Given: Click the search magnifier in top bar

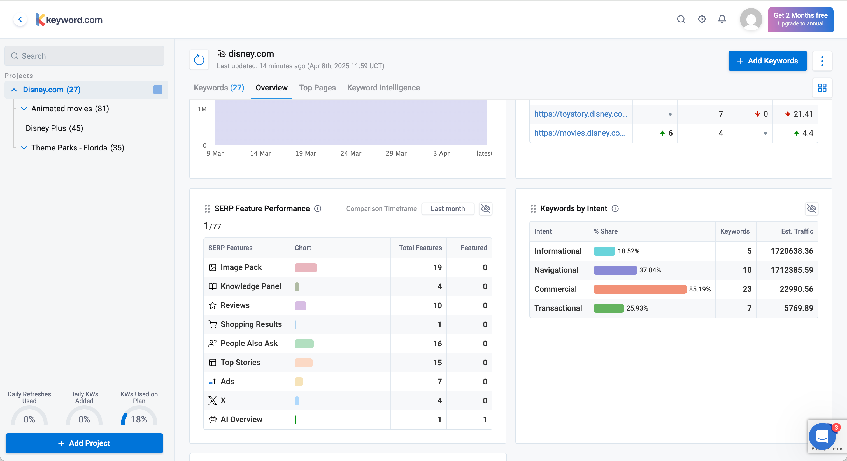Looking at the screenshot, I should pyautogui.click(x=681, y=19).
